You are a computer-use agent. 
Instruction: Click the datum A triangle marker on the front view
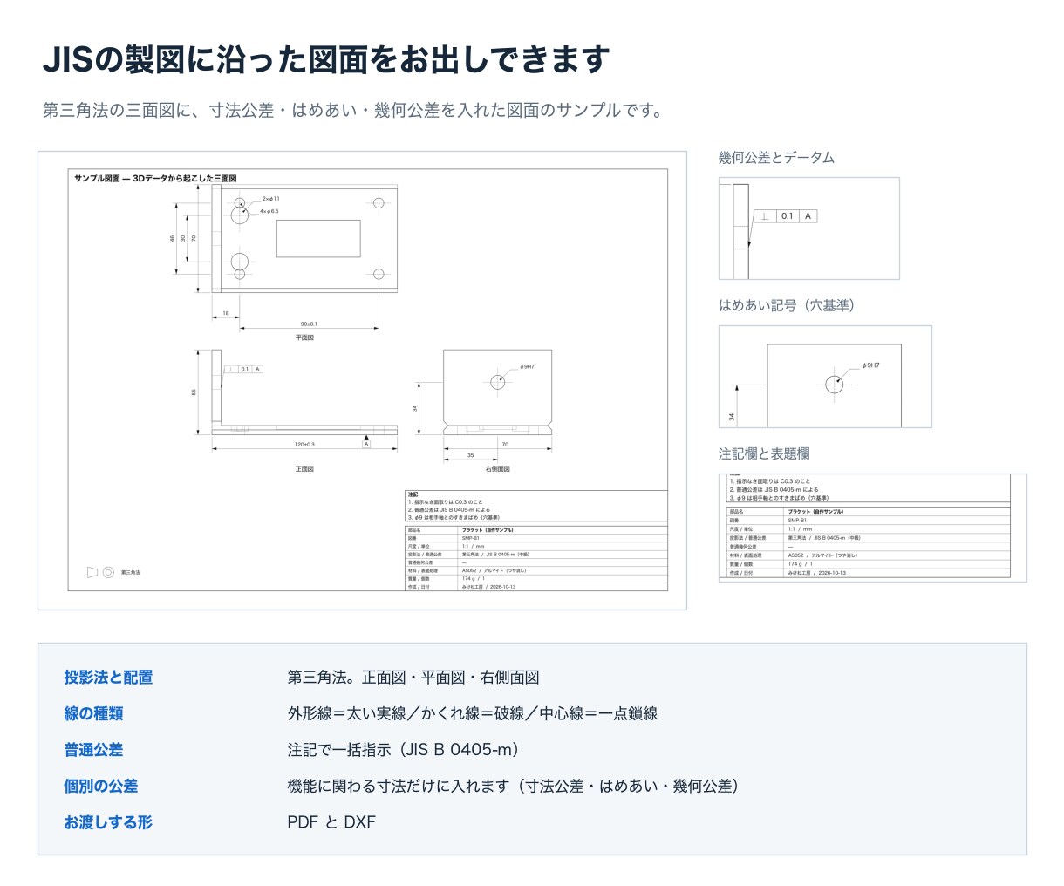[366, 443]
